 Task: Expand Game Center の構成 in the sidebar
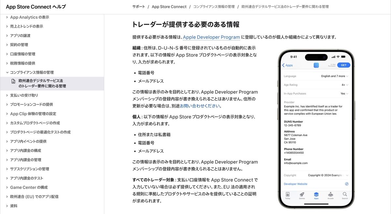tap(29, 187)
